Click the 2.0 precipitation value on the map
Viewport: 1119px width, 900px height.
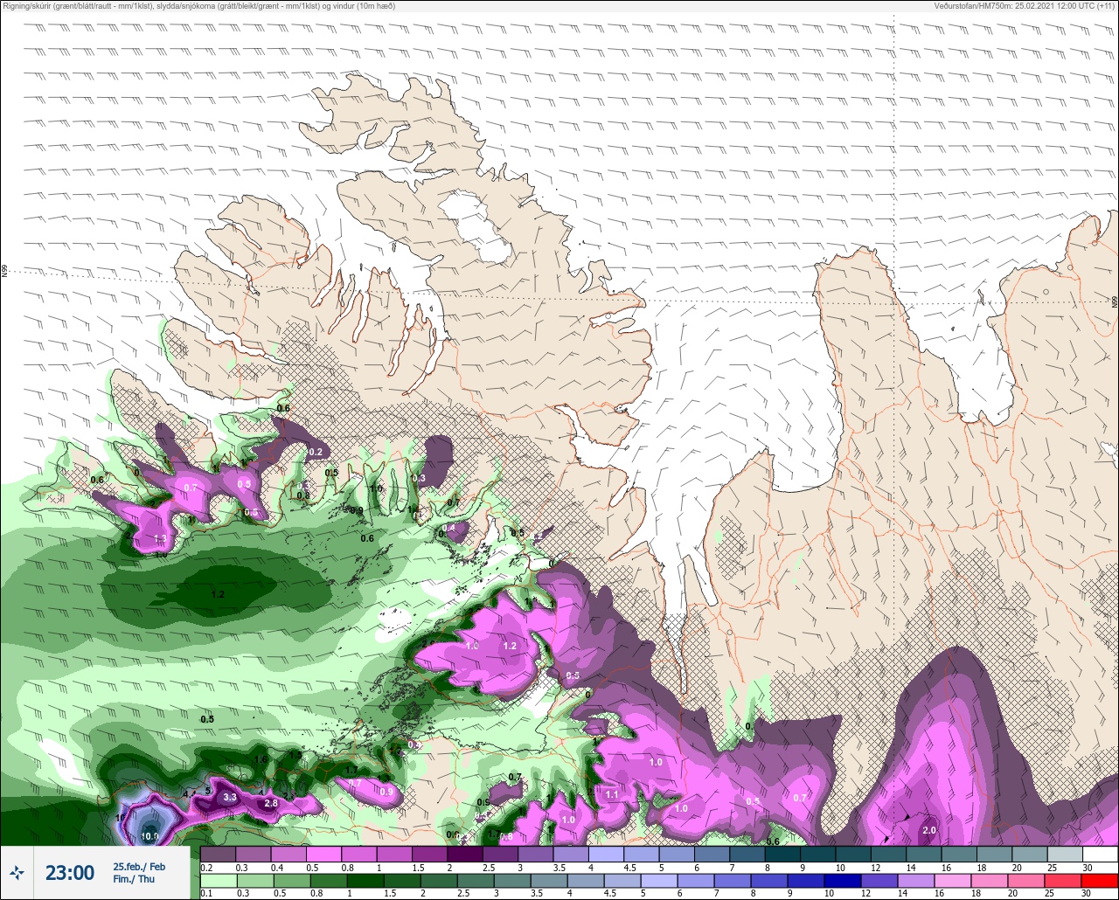(x=929, y=830)
